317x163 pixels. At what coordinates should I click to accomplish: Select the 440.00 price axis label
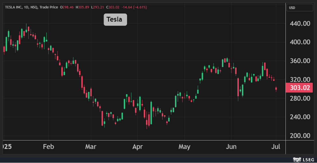pyautogui.click(x=300, y=23)
